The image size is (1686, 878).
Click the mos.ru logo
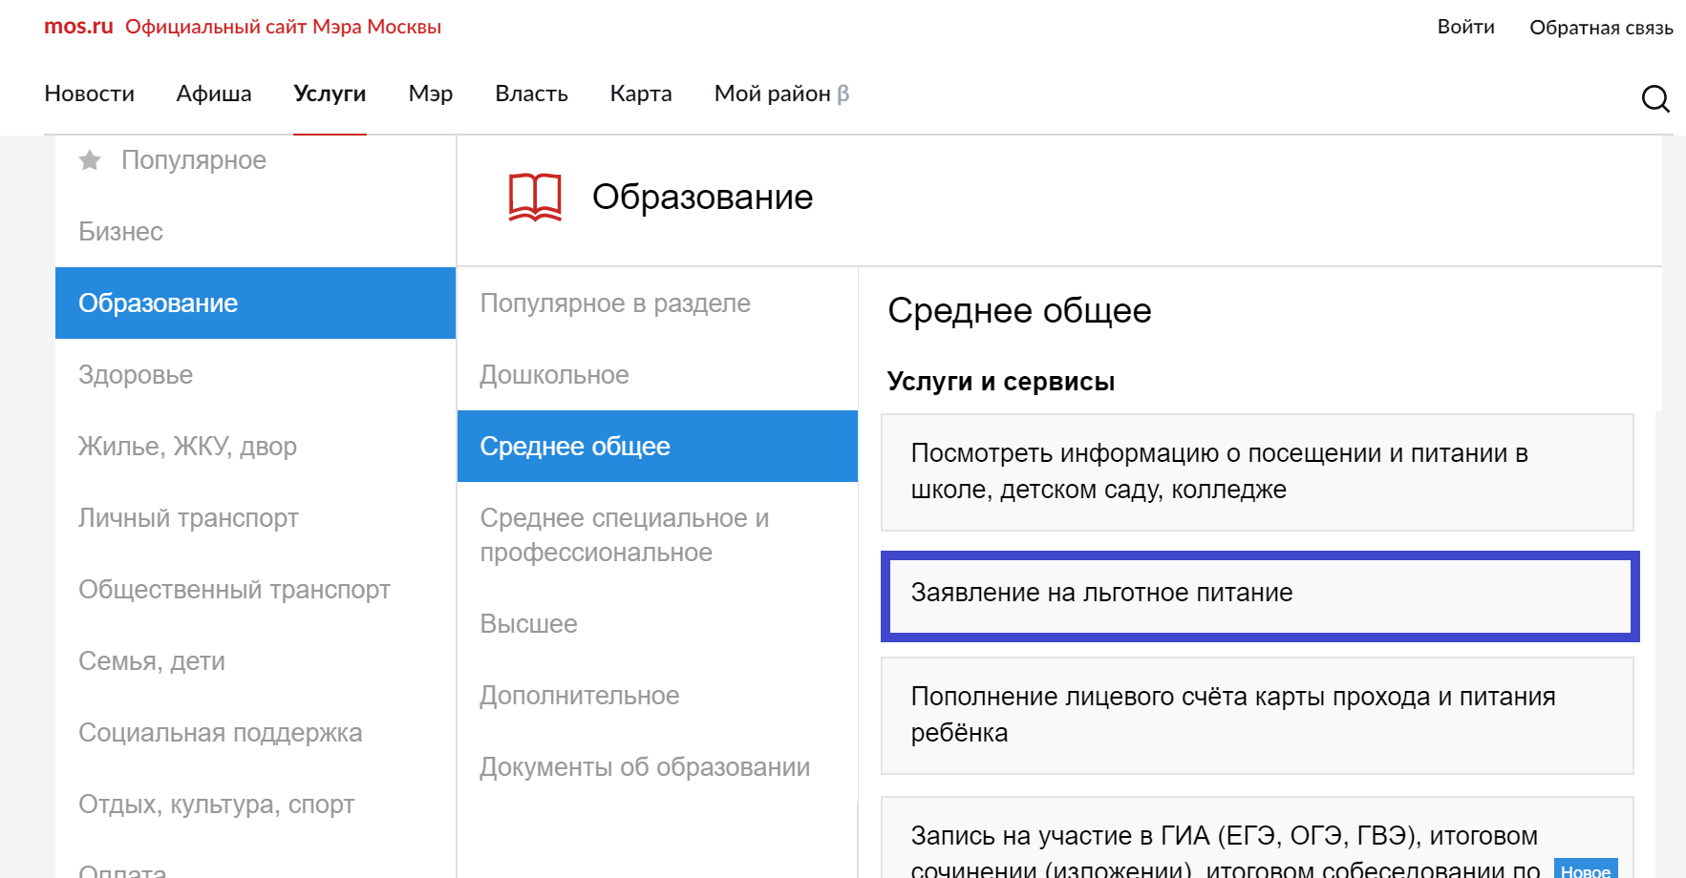[78, 27]
